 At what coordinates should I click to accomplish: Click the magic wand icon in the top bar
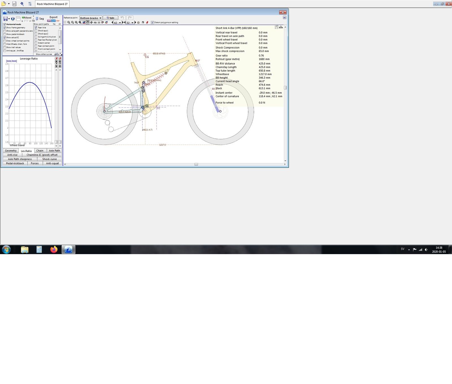point(22,4)
